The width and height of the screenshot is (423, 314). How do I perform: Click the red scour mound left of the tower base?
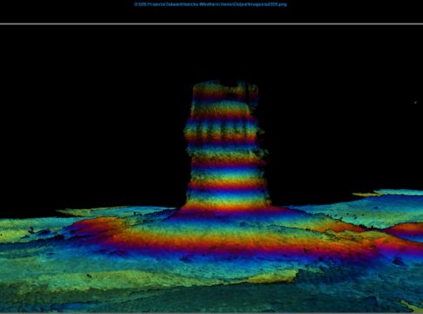coord(99,227)
